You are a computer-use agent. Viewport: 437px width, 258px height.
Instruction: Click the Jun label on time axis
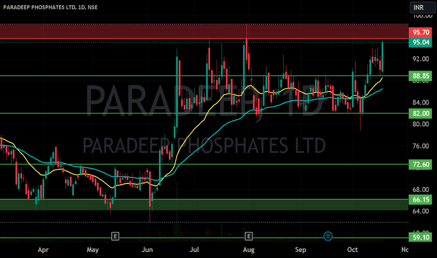click(147, 250)
